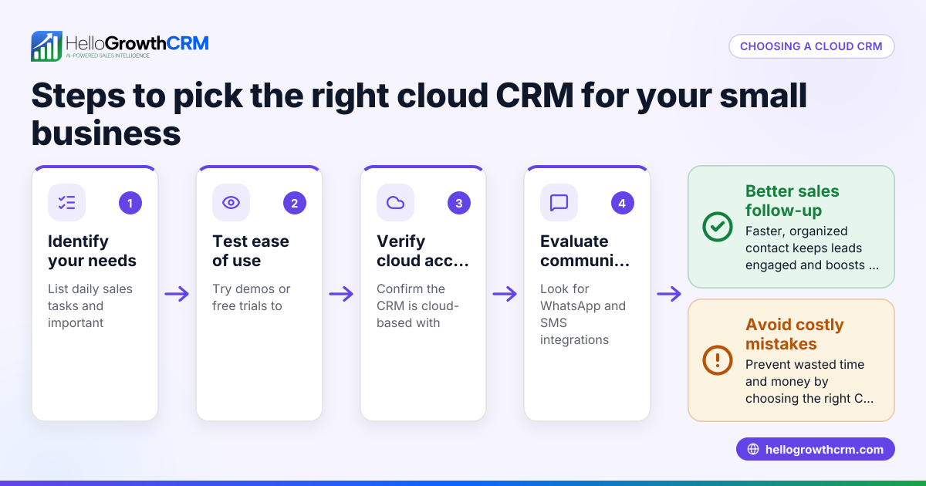The height and width of the screenshot is (486, 926).
Task: Click 'Confirm the CRM is cloud-based with' text
Action: coord(417,305)
